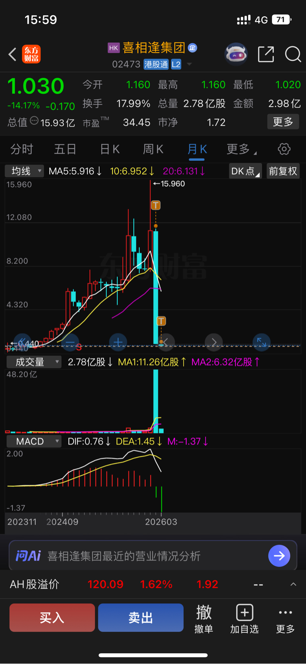Collapse the AH股溢价 panel chevron
The width and height of the screenshot is (306, 664).
click(293, 585)
